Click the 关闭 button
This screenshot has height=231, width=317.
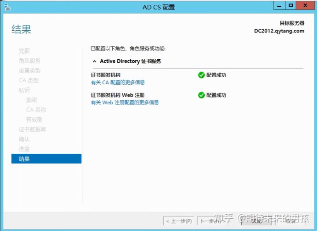tap(257, 221)
